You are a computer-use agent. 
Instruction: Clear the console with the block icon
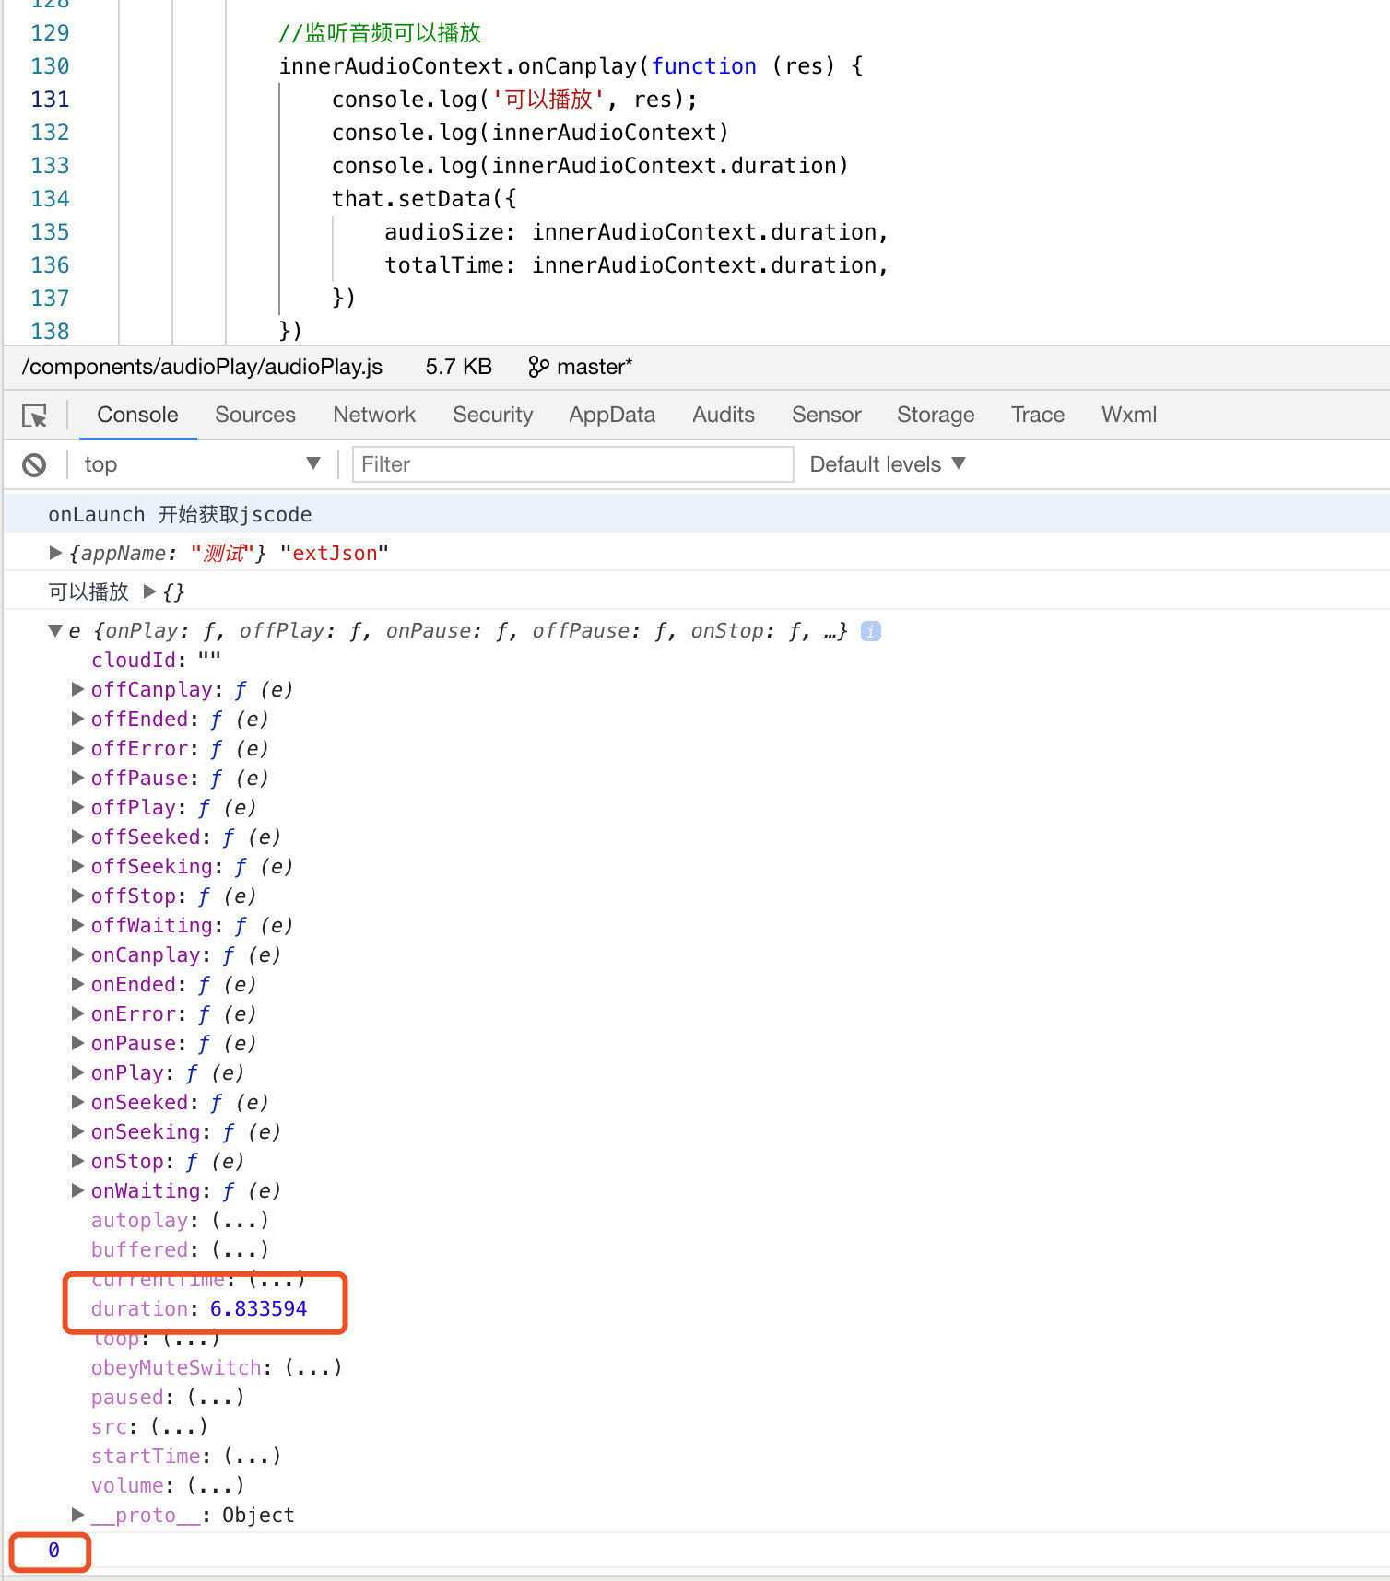pyautogui.click(x=34, y=465)
